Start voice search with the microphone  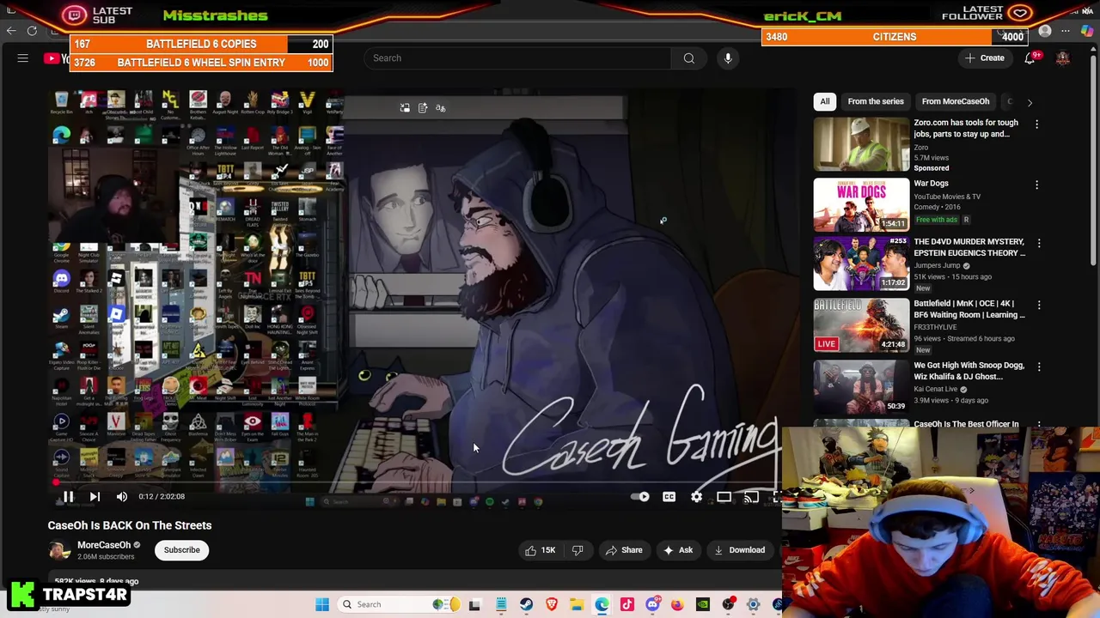click(728, 58)
